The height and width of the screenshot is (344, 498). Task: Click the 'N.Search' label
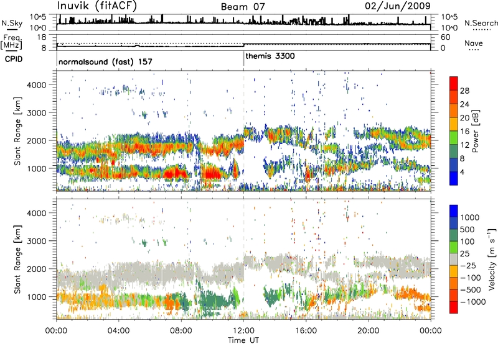pos(481,23)
